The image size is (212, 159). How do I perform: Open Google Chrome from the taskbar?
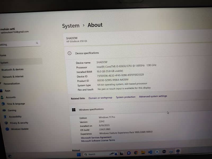136,153
